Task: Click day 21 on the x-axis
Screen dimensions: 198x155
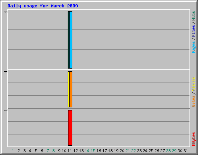Action: (x=128, y=151)
